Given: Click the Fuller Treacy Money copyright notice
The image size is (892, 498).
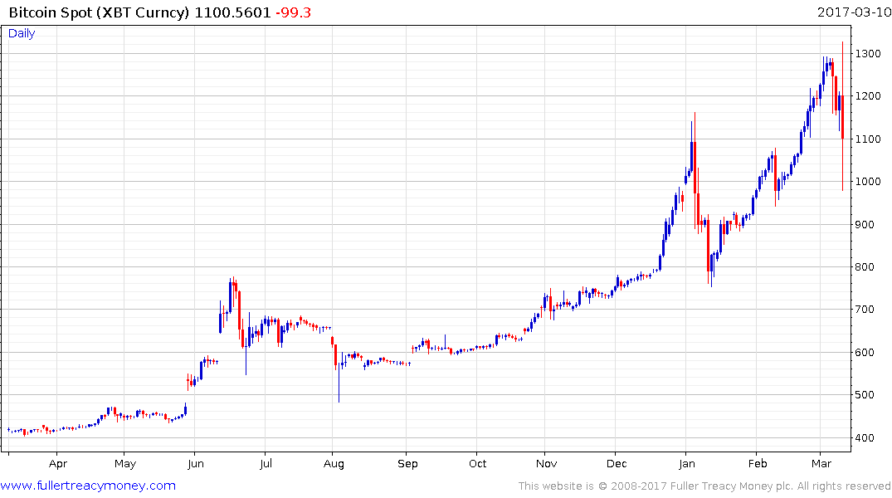Looking at the screenshot, I should point(704,486).
